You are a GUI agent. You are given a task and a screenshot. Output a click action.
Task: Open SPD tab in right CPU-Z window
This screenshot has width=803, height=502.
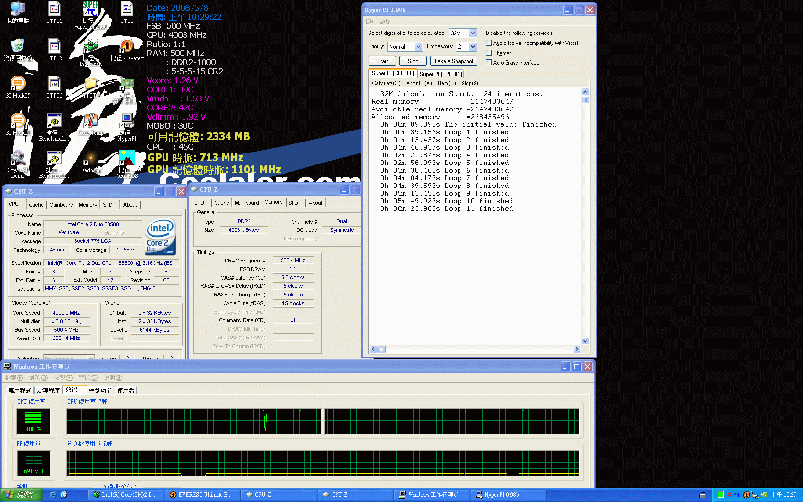click(293, 203)
